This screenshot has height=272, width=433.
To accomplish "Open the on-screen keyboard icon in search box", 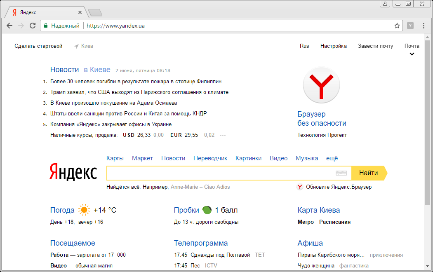I will pos(341,173).
